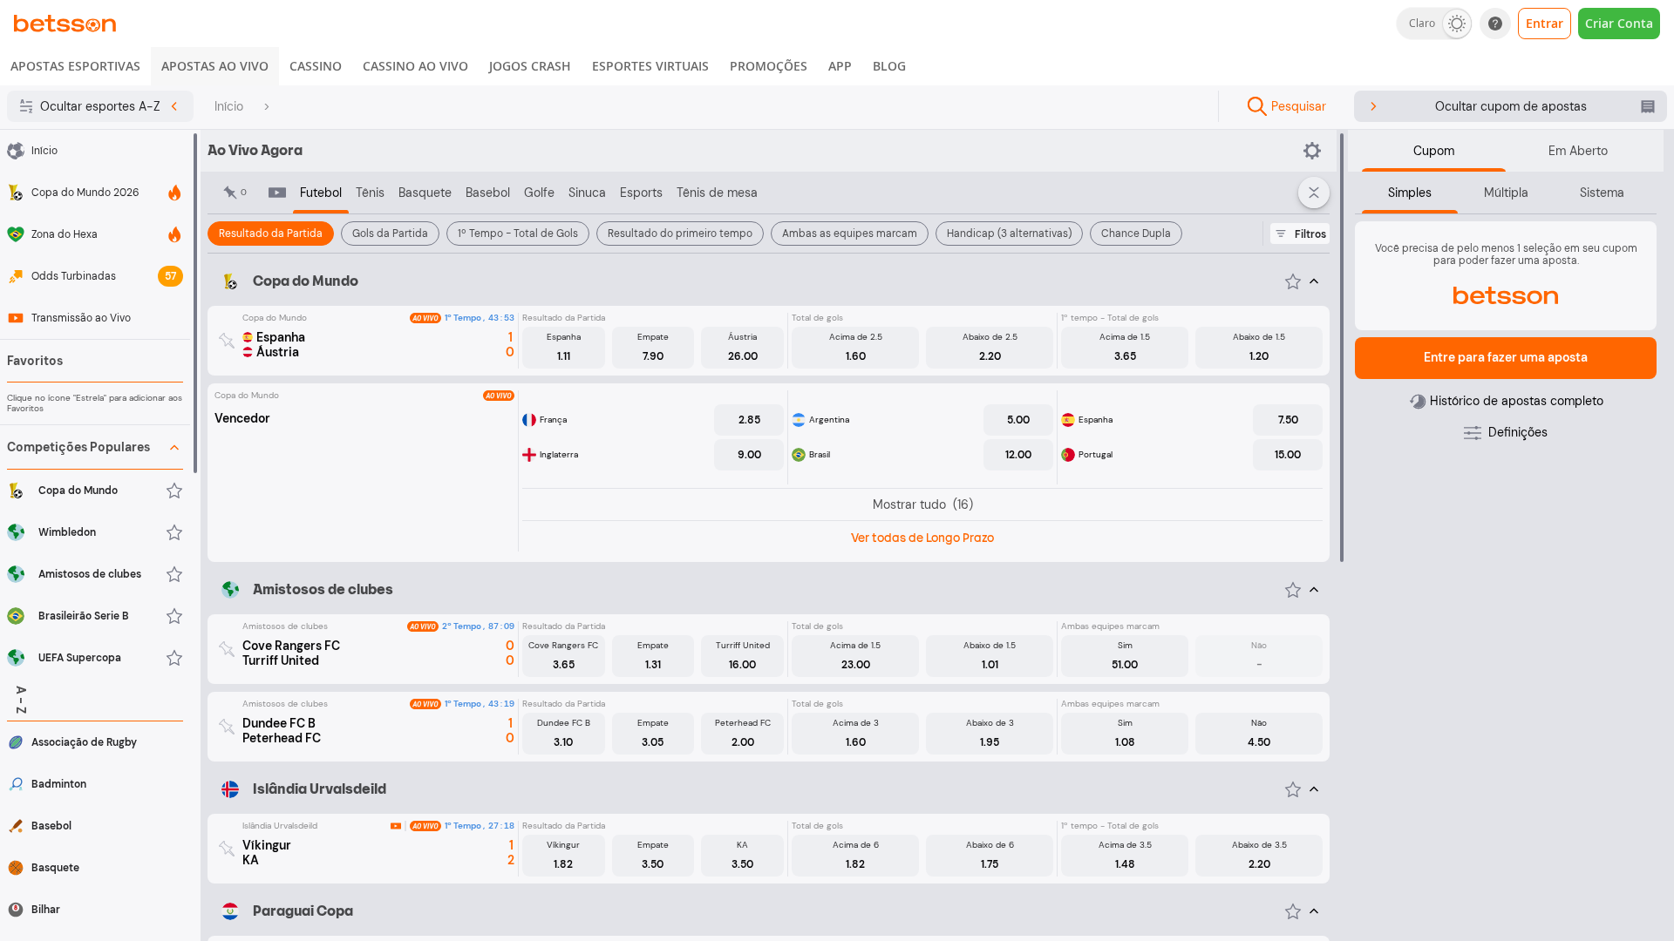Select the Múltipla bet type tab

click(1506, 193)
